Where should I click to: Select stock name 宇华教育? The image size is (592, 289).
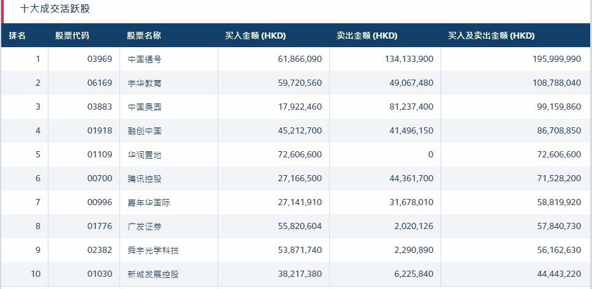click(x=145, y=83)
